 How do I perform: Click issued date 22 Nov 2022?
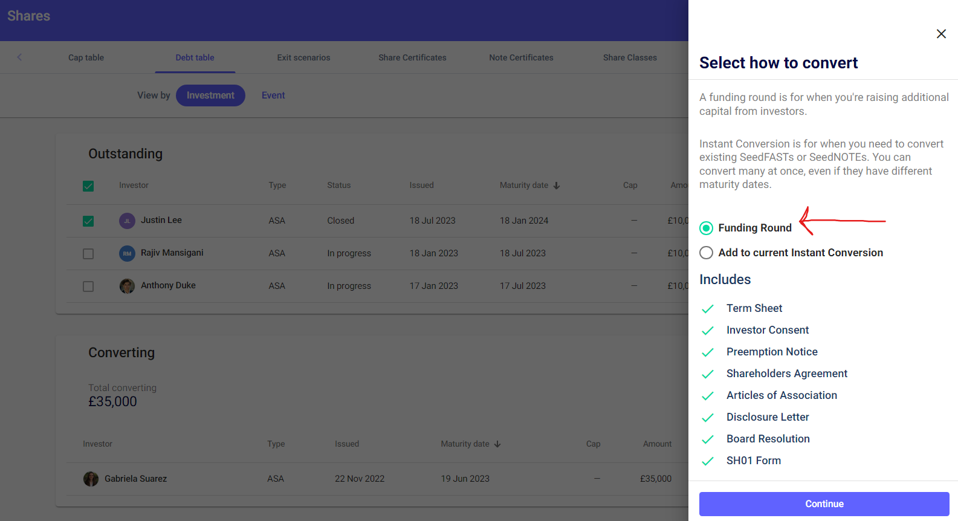point(360,479)
